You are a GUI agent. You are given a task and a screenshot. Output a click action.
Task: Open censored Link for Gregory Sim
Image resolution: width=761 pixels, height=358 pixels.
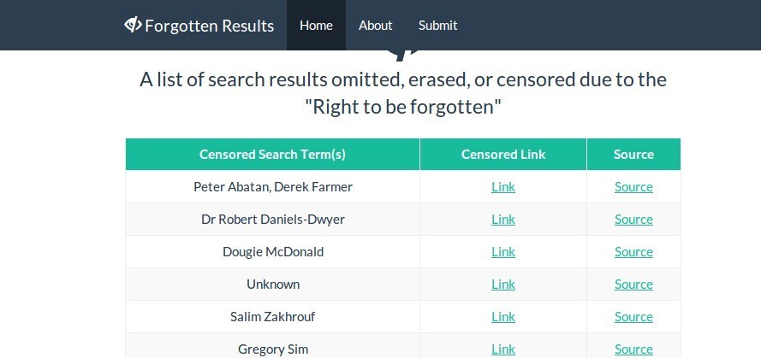tap(503, 349)
